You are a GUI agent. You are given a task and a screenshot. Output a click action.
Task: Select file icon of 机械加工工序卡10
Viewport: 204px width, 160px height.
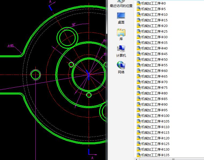pos(139,14)
